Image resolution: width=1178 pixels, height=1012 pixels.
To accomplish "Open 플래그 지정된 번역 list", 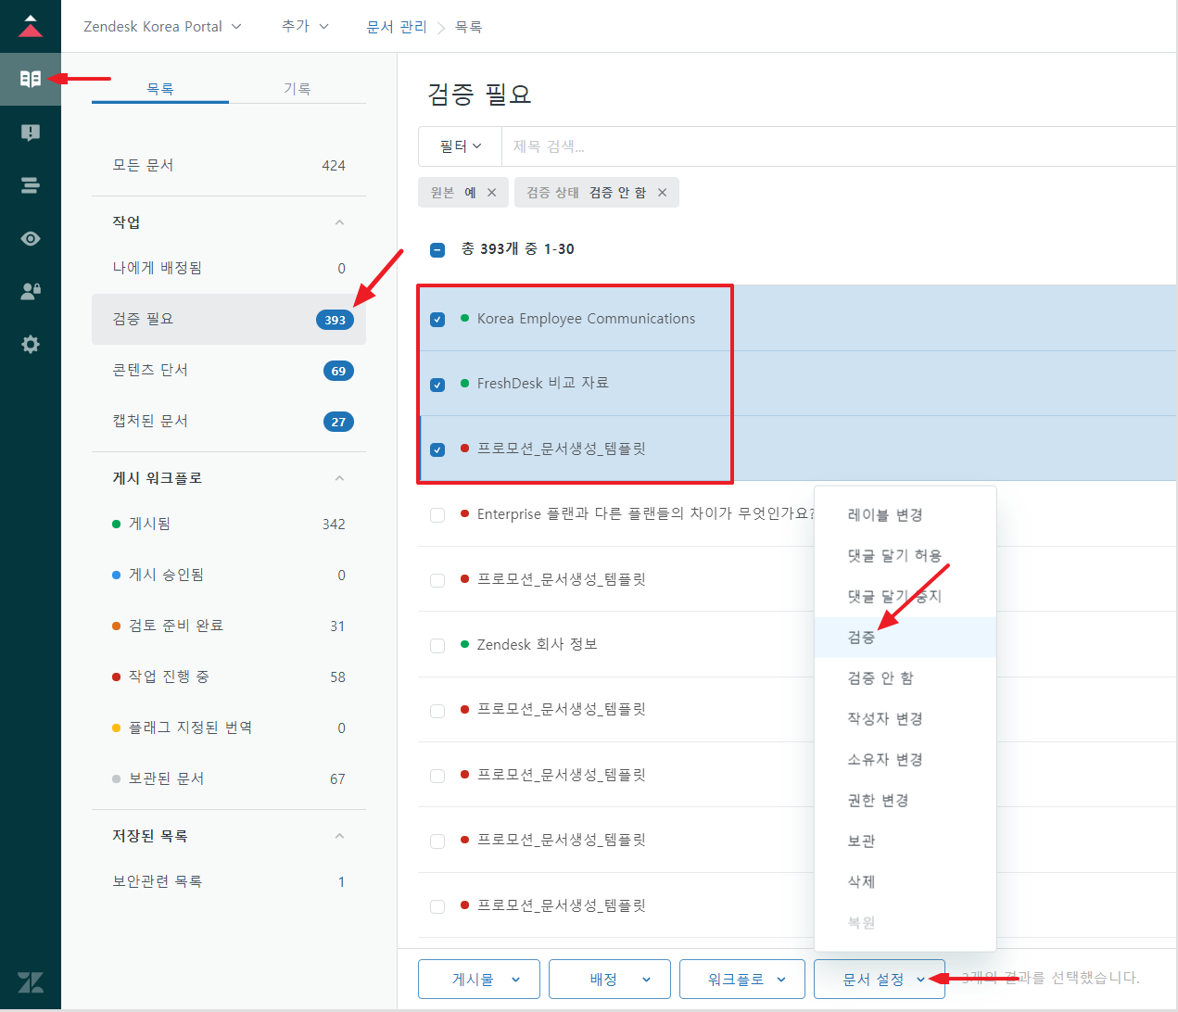I will pos(229,727).
